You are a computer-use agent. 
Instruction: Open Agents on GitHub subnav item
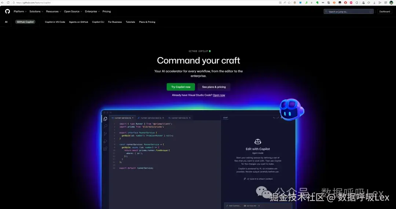78,22
